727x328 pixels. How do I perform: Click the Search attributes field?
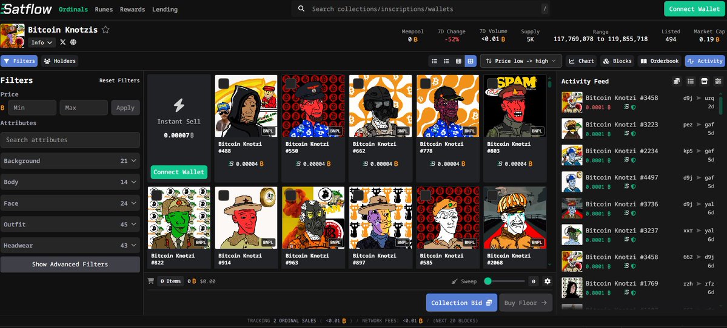70,140
